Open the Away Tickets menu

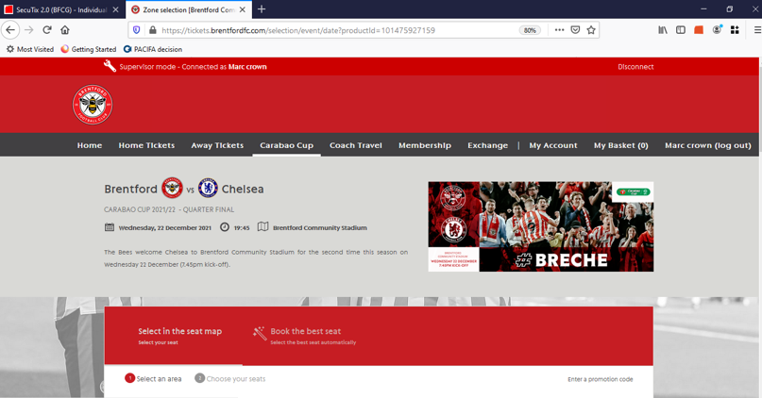point(217,145)
